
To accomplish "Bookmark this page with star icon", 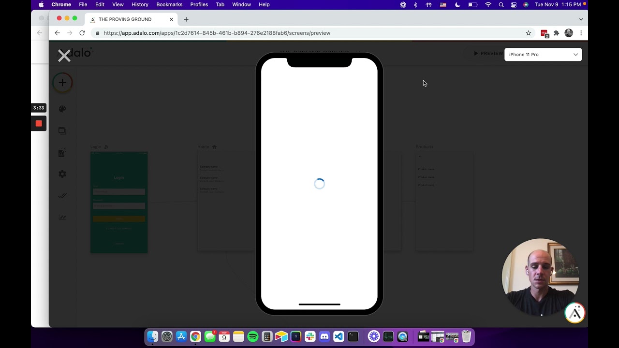I will click(x=529, y=33).
